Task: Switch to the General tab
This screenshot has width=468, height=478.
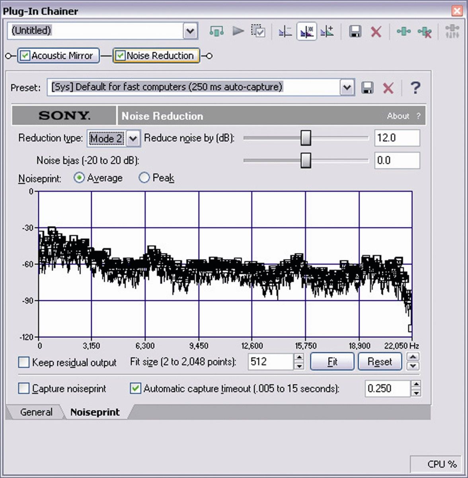Action: pyautogui.click(x=36, y=412)
